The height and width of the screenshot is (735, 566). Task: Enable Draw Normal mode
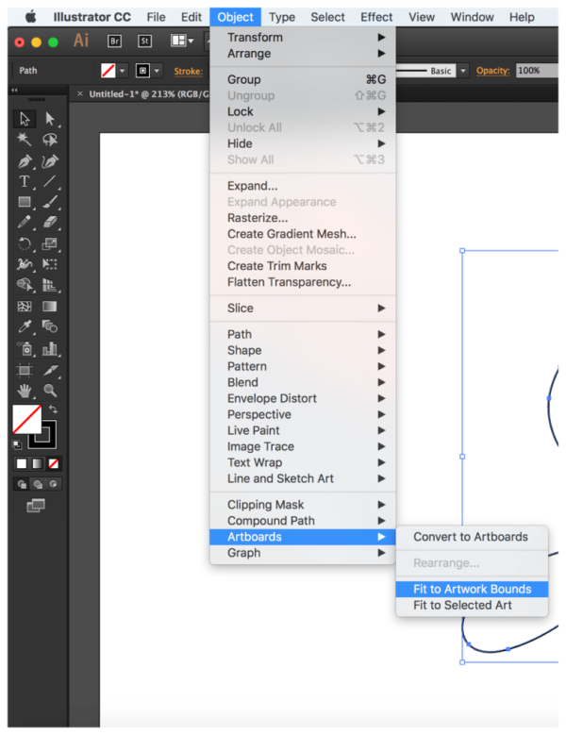click(22, 484)
